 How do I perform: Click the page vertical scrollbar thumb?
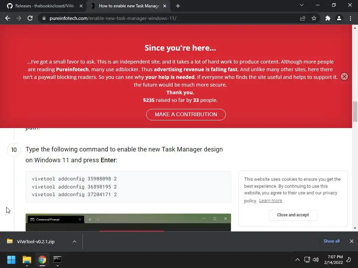pyautogui.click(x=355, y=112)
